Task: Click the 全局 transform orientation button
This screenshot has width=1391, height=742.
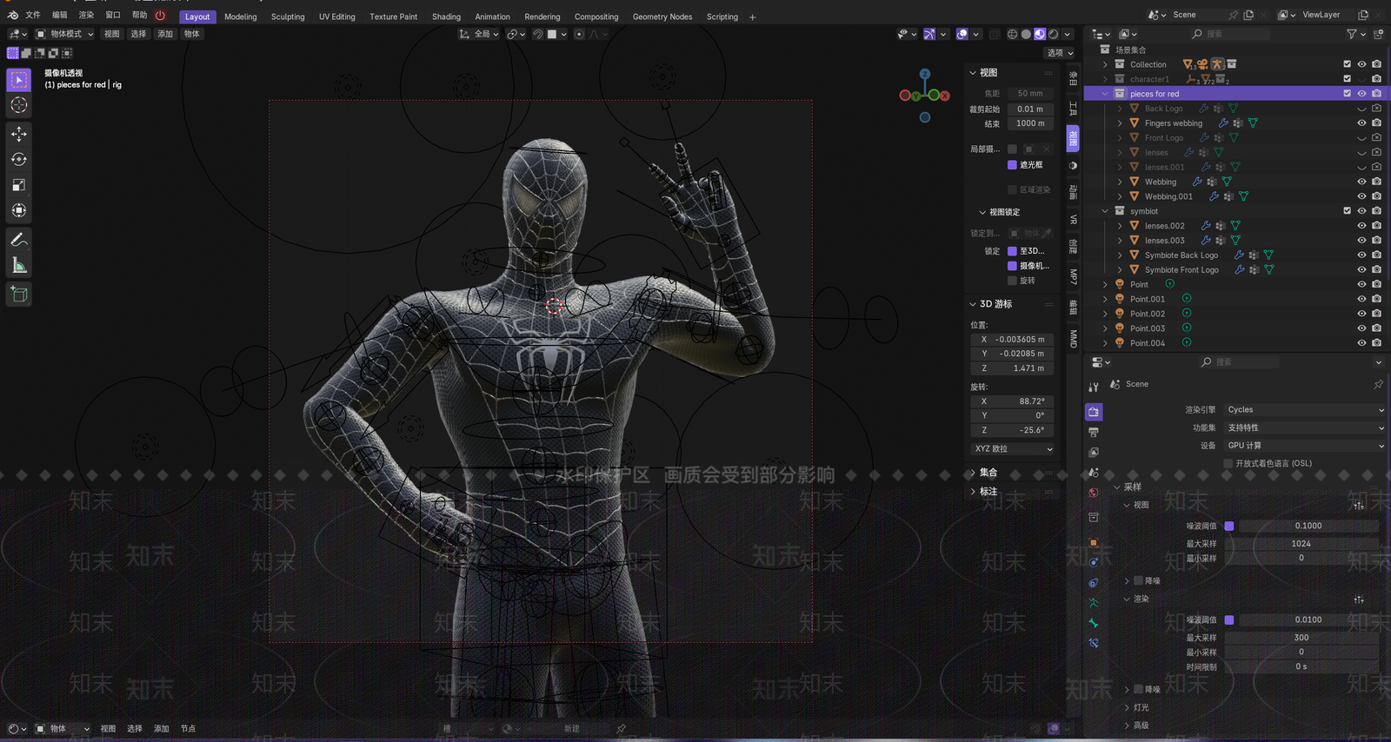Action: (480, 34)
